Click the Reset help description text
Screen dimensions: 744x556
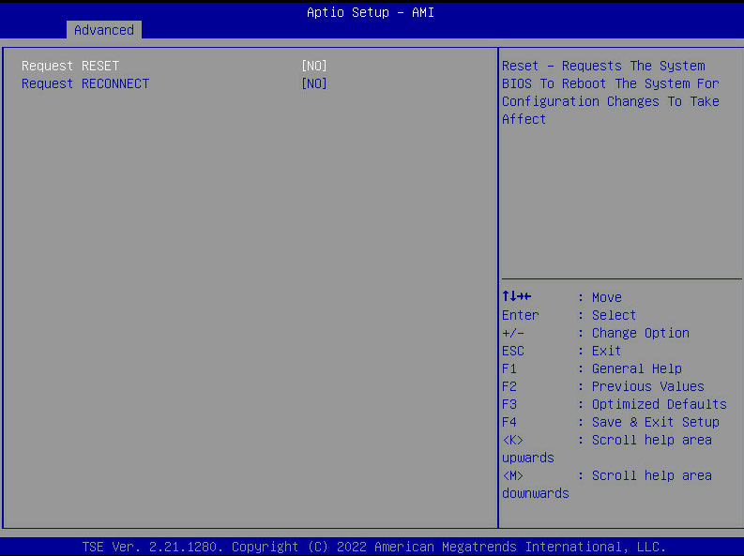pyautogui.click(x=611, y=93)
